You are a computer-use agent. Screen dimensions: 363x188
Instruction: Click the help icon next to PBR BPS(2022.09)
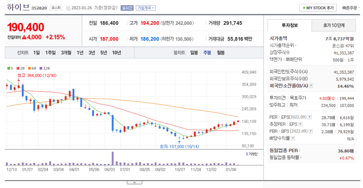point(311,131)
